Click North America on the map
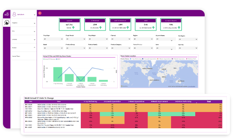233x140 pixels. (147, 68)
